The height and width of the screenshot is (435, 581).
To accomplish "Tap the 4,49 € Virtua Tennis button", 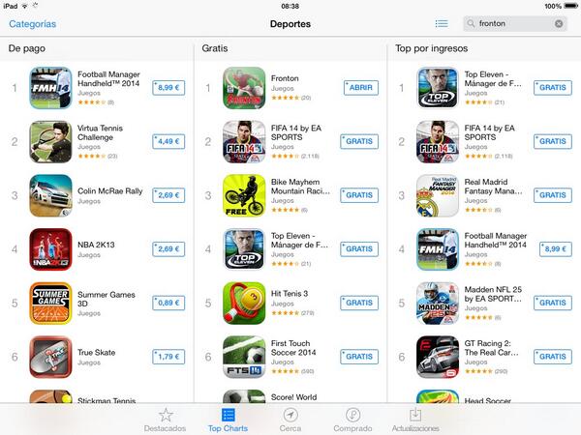I will click(x=168, y=141).
